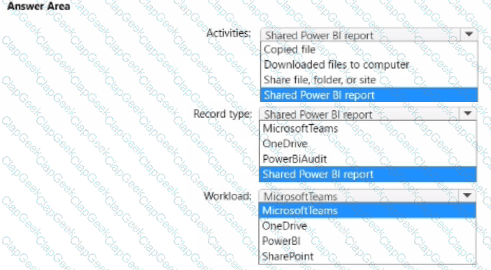Select 'OneDrive' in Workload list
The image size is (491, 270).
285,226
